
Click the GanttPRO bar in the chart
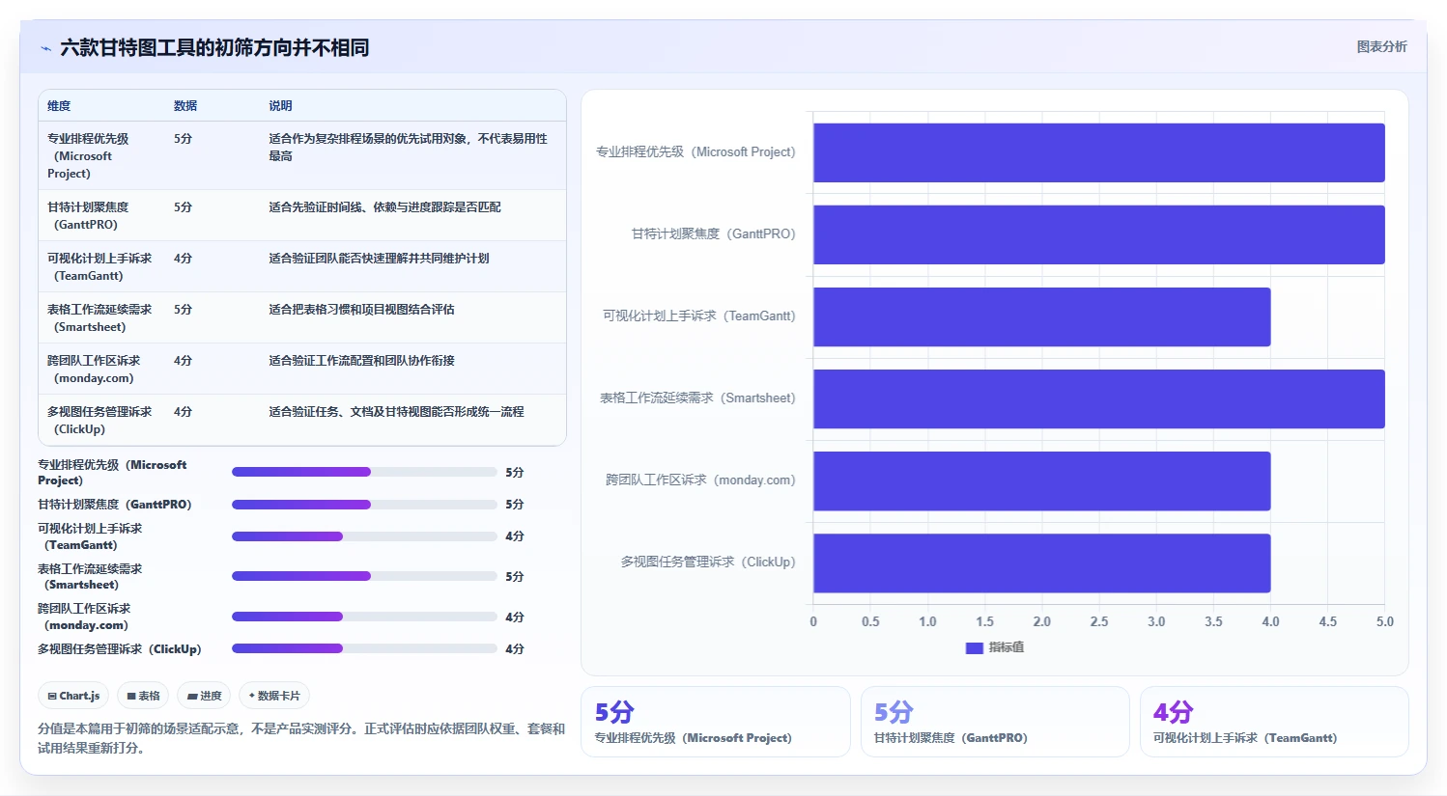(x=1099, y=234)
